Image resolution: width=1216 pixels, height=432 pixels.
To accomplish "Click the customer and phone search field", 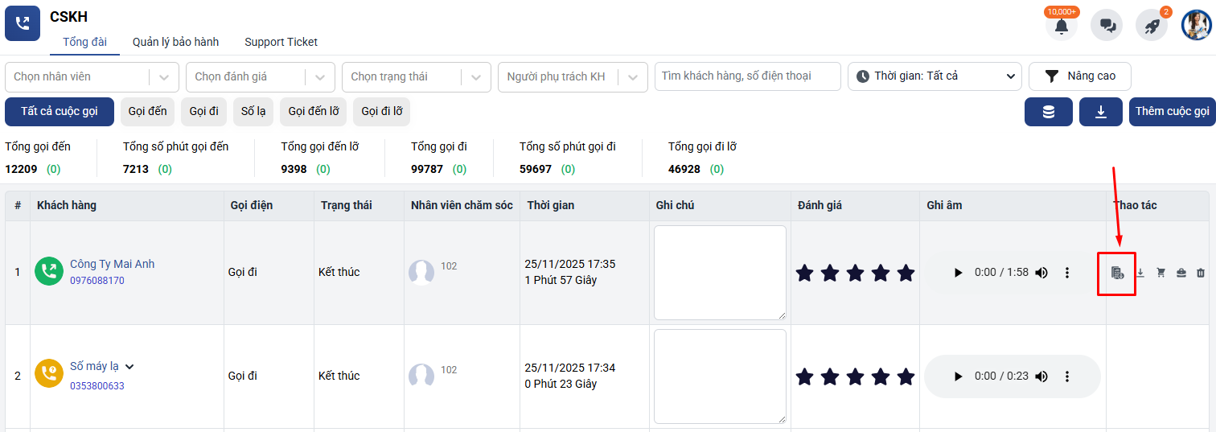I will pos(747,76).
